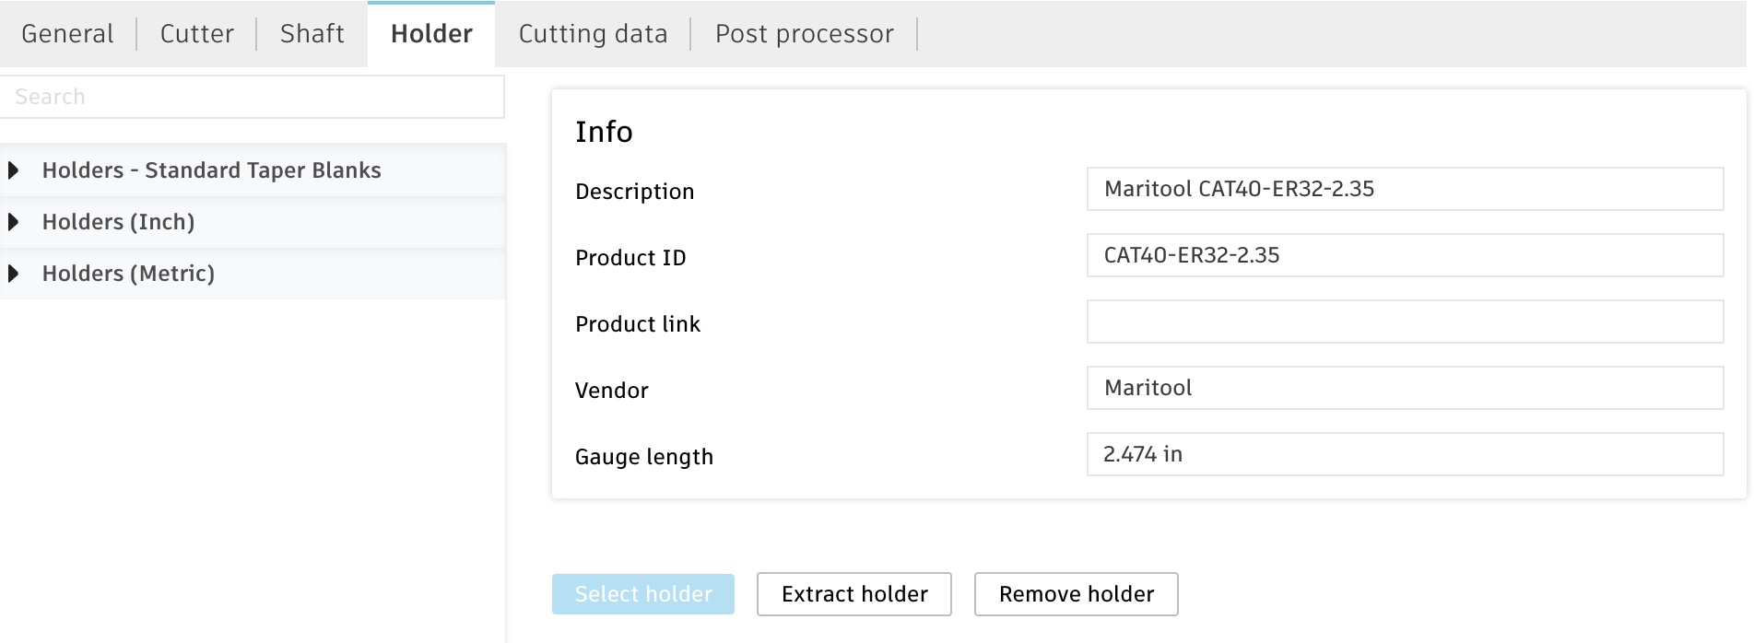
Task: Select Holders (Inch) tree item label
Action: coord(118,222)
